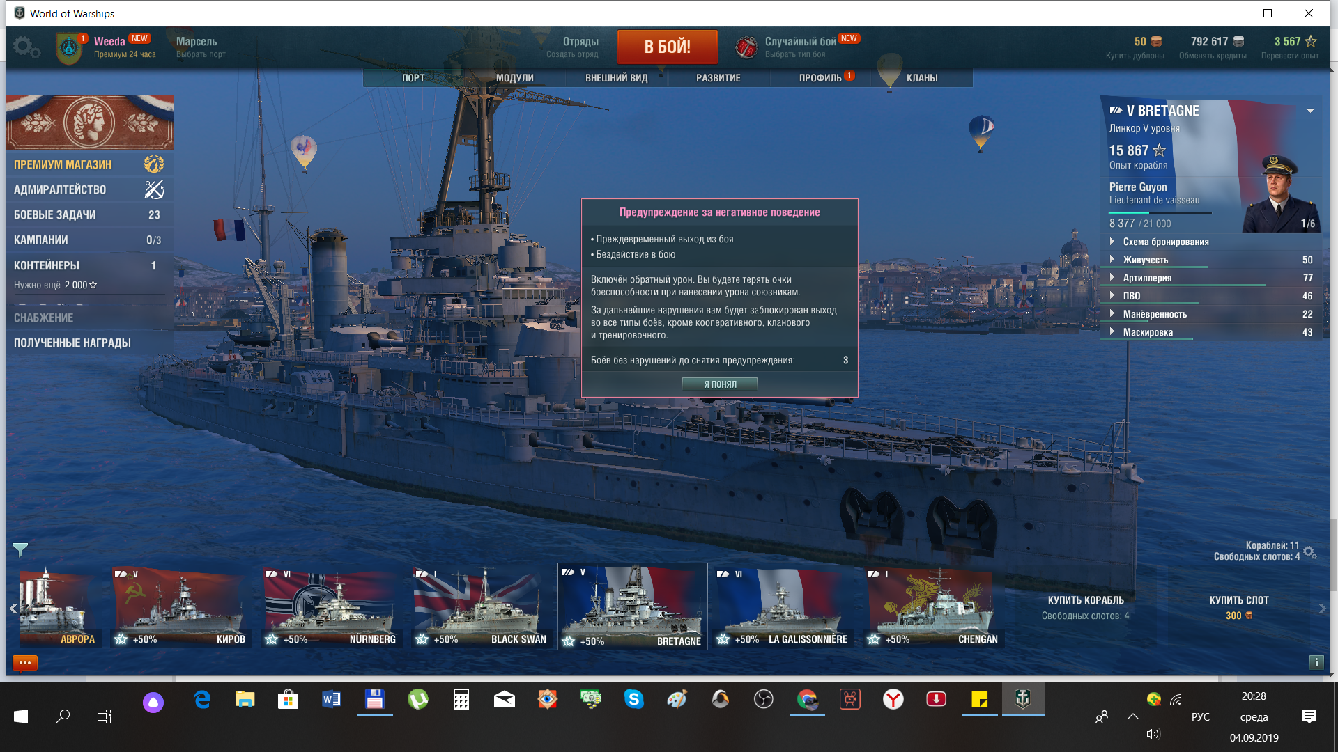Screen dimensions: 1338x752
Task: Click the credits silver coin icon
Action: point(1238,41)
